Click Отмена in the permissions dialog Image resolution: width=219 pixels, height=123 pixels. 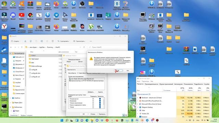(x=93, y=114)
